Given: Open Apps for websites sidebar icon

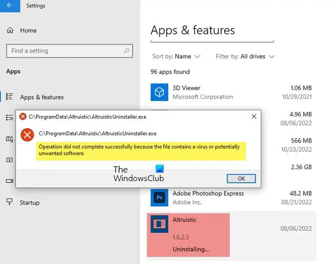Looking at the screenshot, I should (x=10, y=160).
